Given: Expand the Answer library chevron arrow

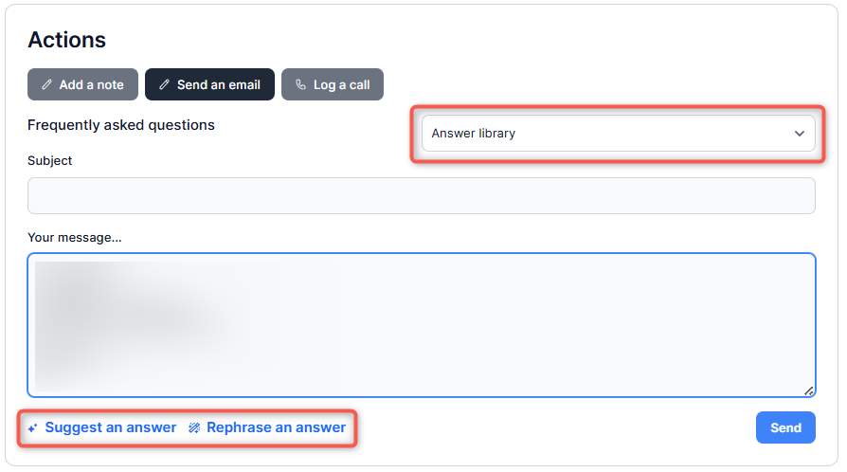Looking at the screenshot, I should [x=799, y=134].
